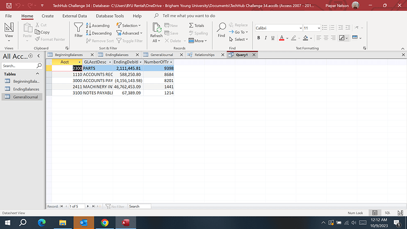The width and height of the screenshot is (407, 229).
Task: Click the Tell me what you want field
Action: (x=189, y=16)
